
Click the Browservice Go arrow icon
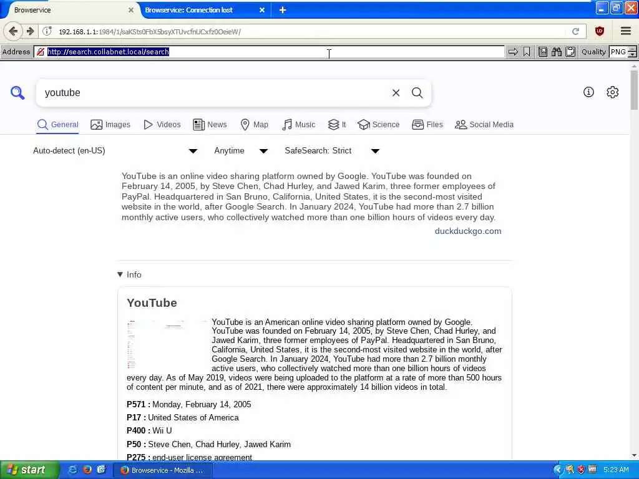513,52
